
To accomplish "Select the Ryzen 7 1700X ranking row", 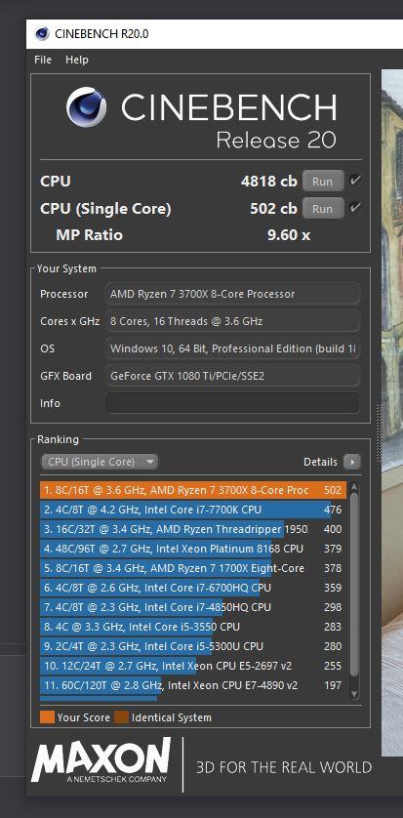I will click(191, 568).
